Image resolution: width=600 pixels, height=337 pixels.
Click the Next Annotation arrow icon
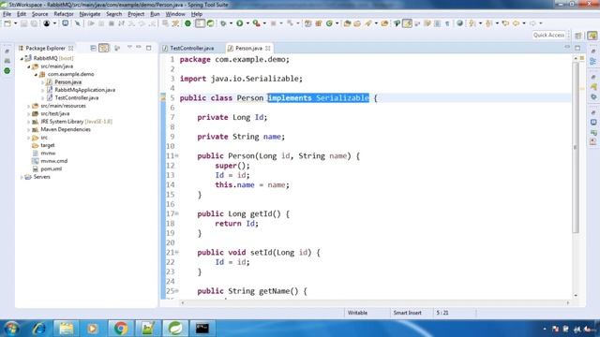pyautogui.click(x=472, y=23)
